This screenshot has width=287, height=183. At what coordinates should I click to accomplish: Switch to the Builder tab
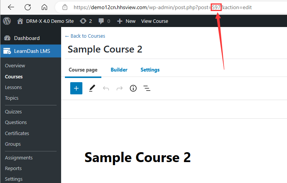point(119,70)
